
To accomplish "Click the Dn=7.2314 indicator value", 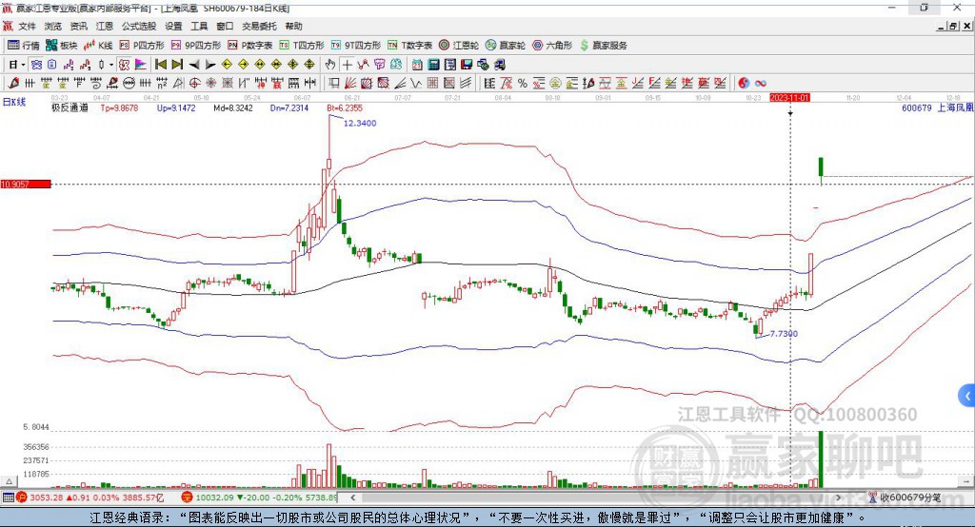I will point(289,107).
